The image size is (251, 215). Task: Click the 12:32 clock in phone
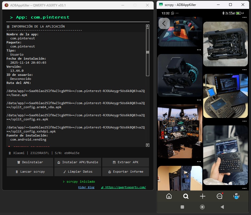coord(165,13)
